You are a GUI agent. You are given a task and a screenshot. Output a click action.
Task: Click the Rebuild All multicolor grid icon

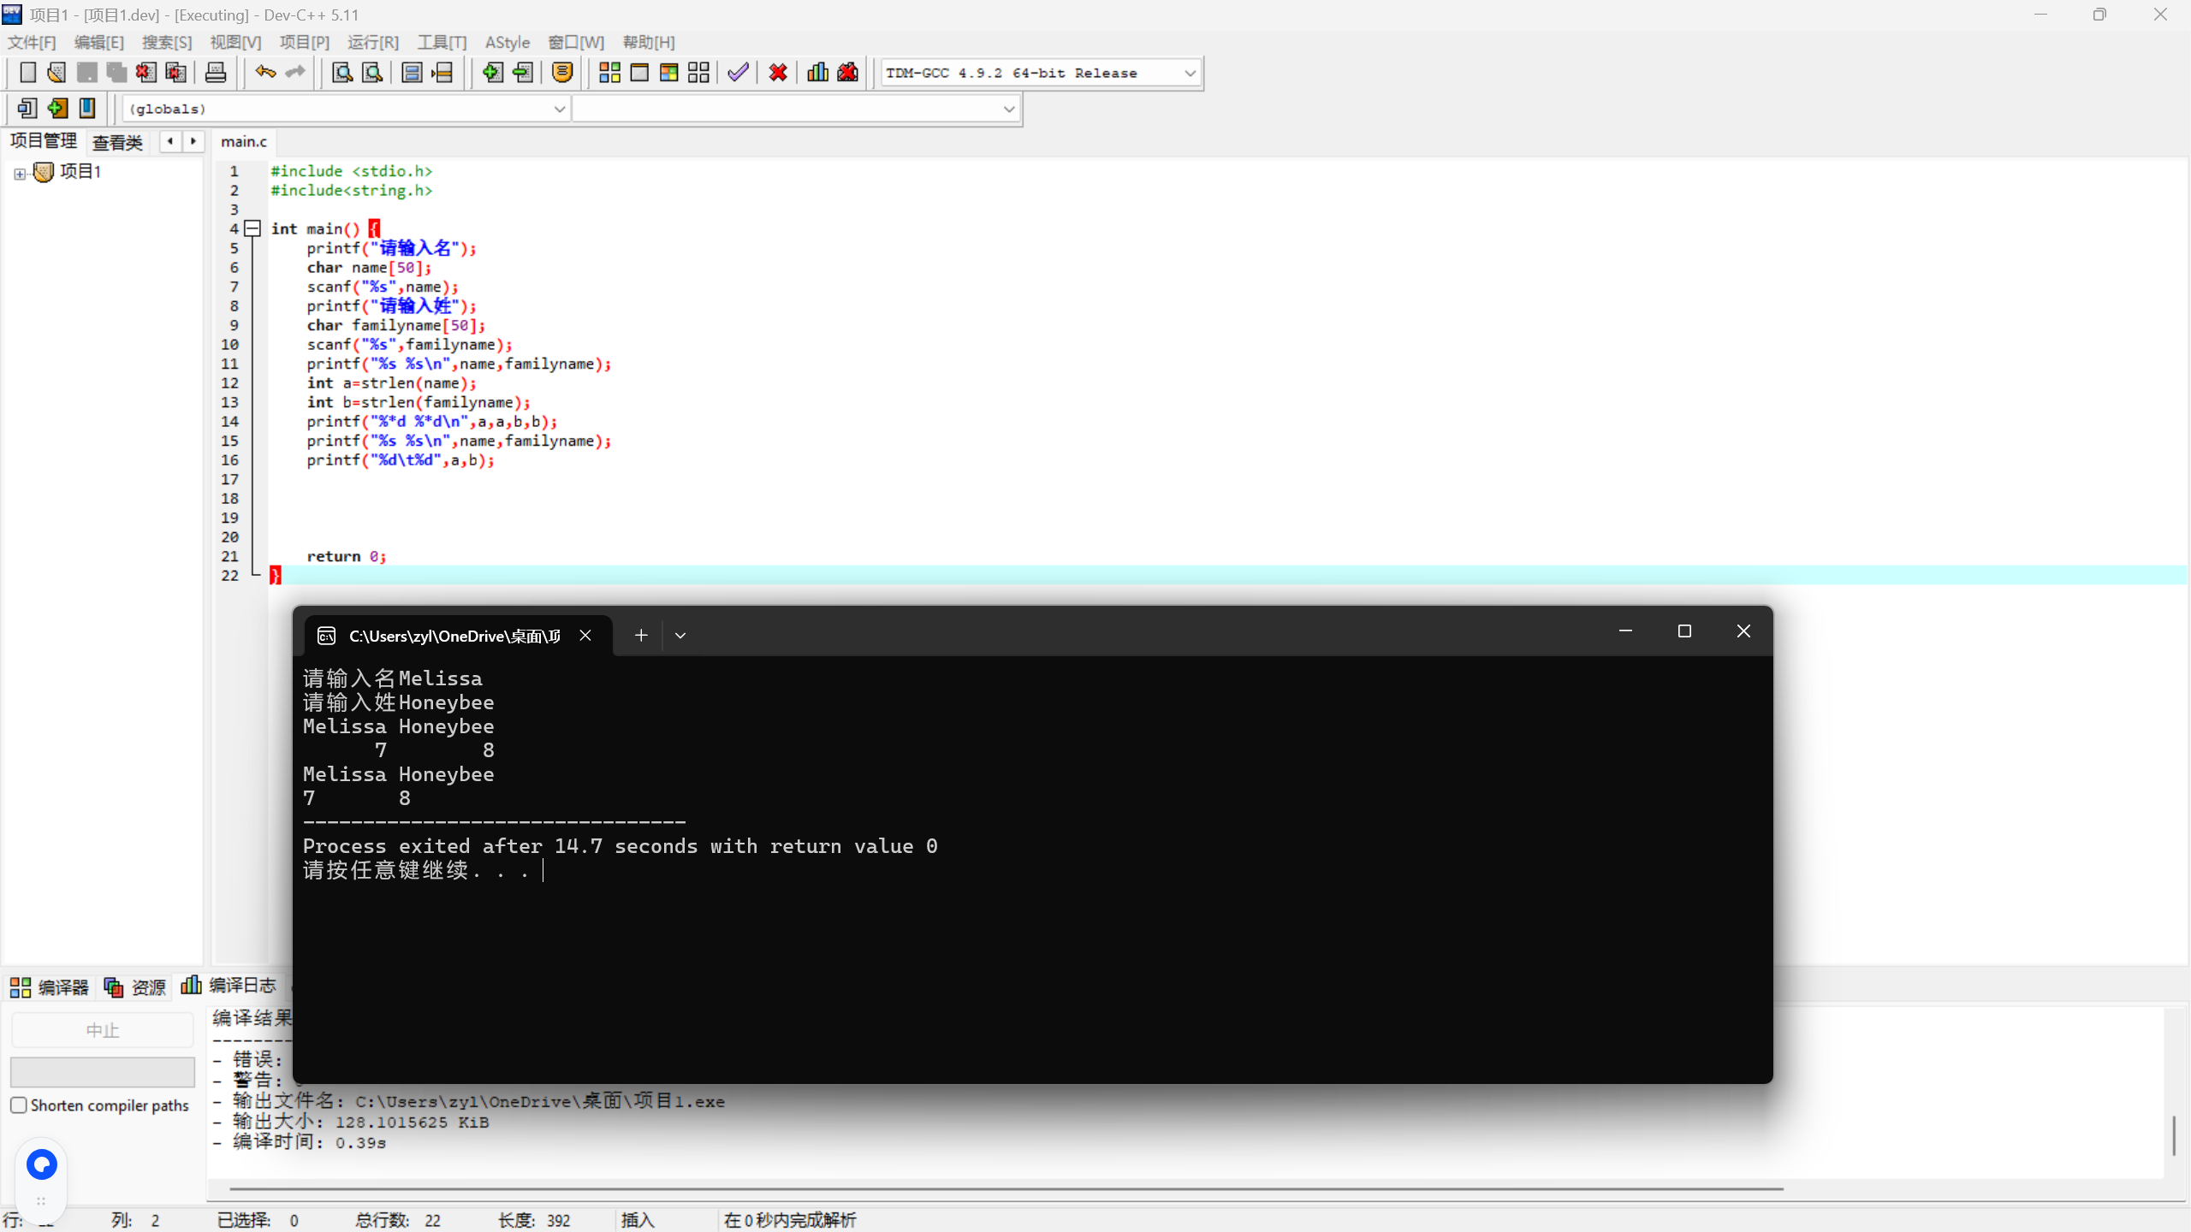tap(669, 73)
